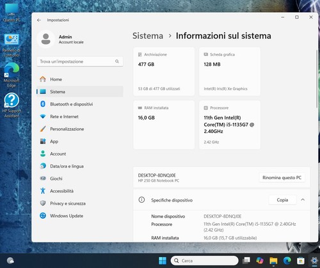Open File Explorer from the taskbar
Screen dimensions: 320x268
pos(273,260)
